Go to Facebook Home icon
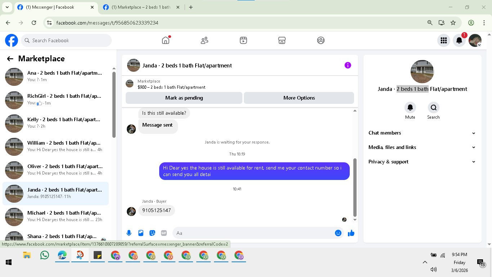 click(166, 40)
